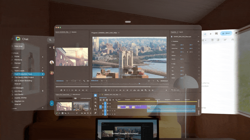Switch Project panel to list view
This screenshot has height=140, width=250.
pos(60,113)
